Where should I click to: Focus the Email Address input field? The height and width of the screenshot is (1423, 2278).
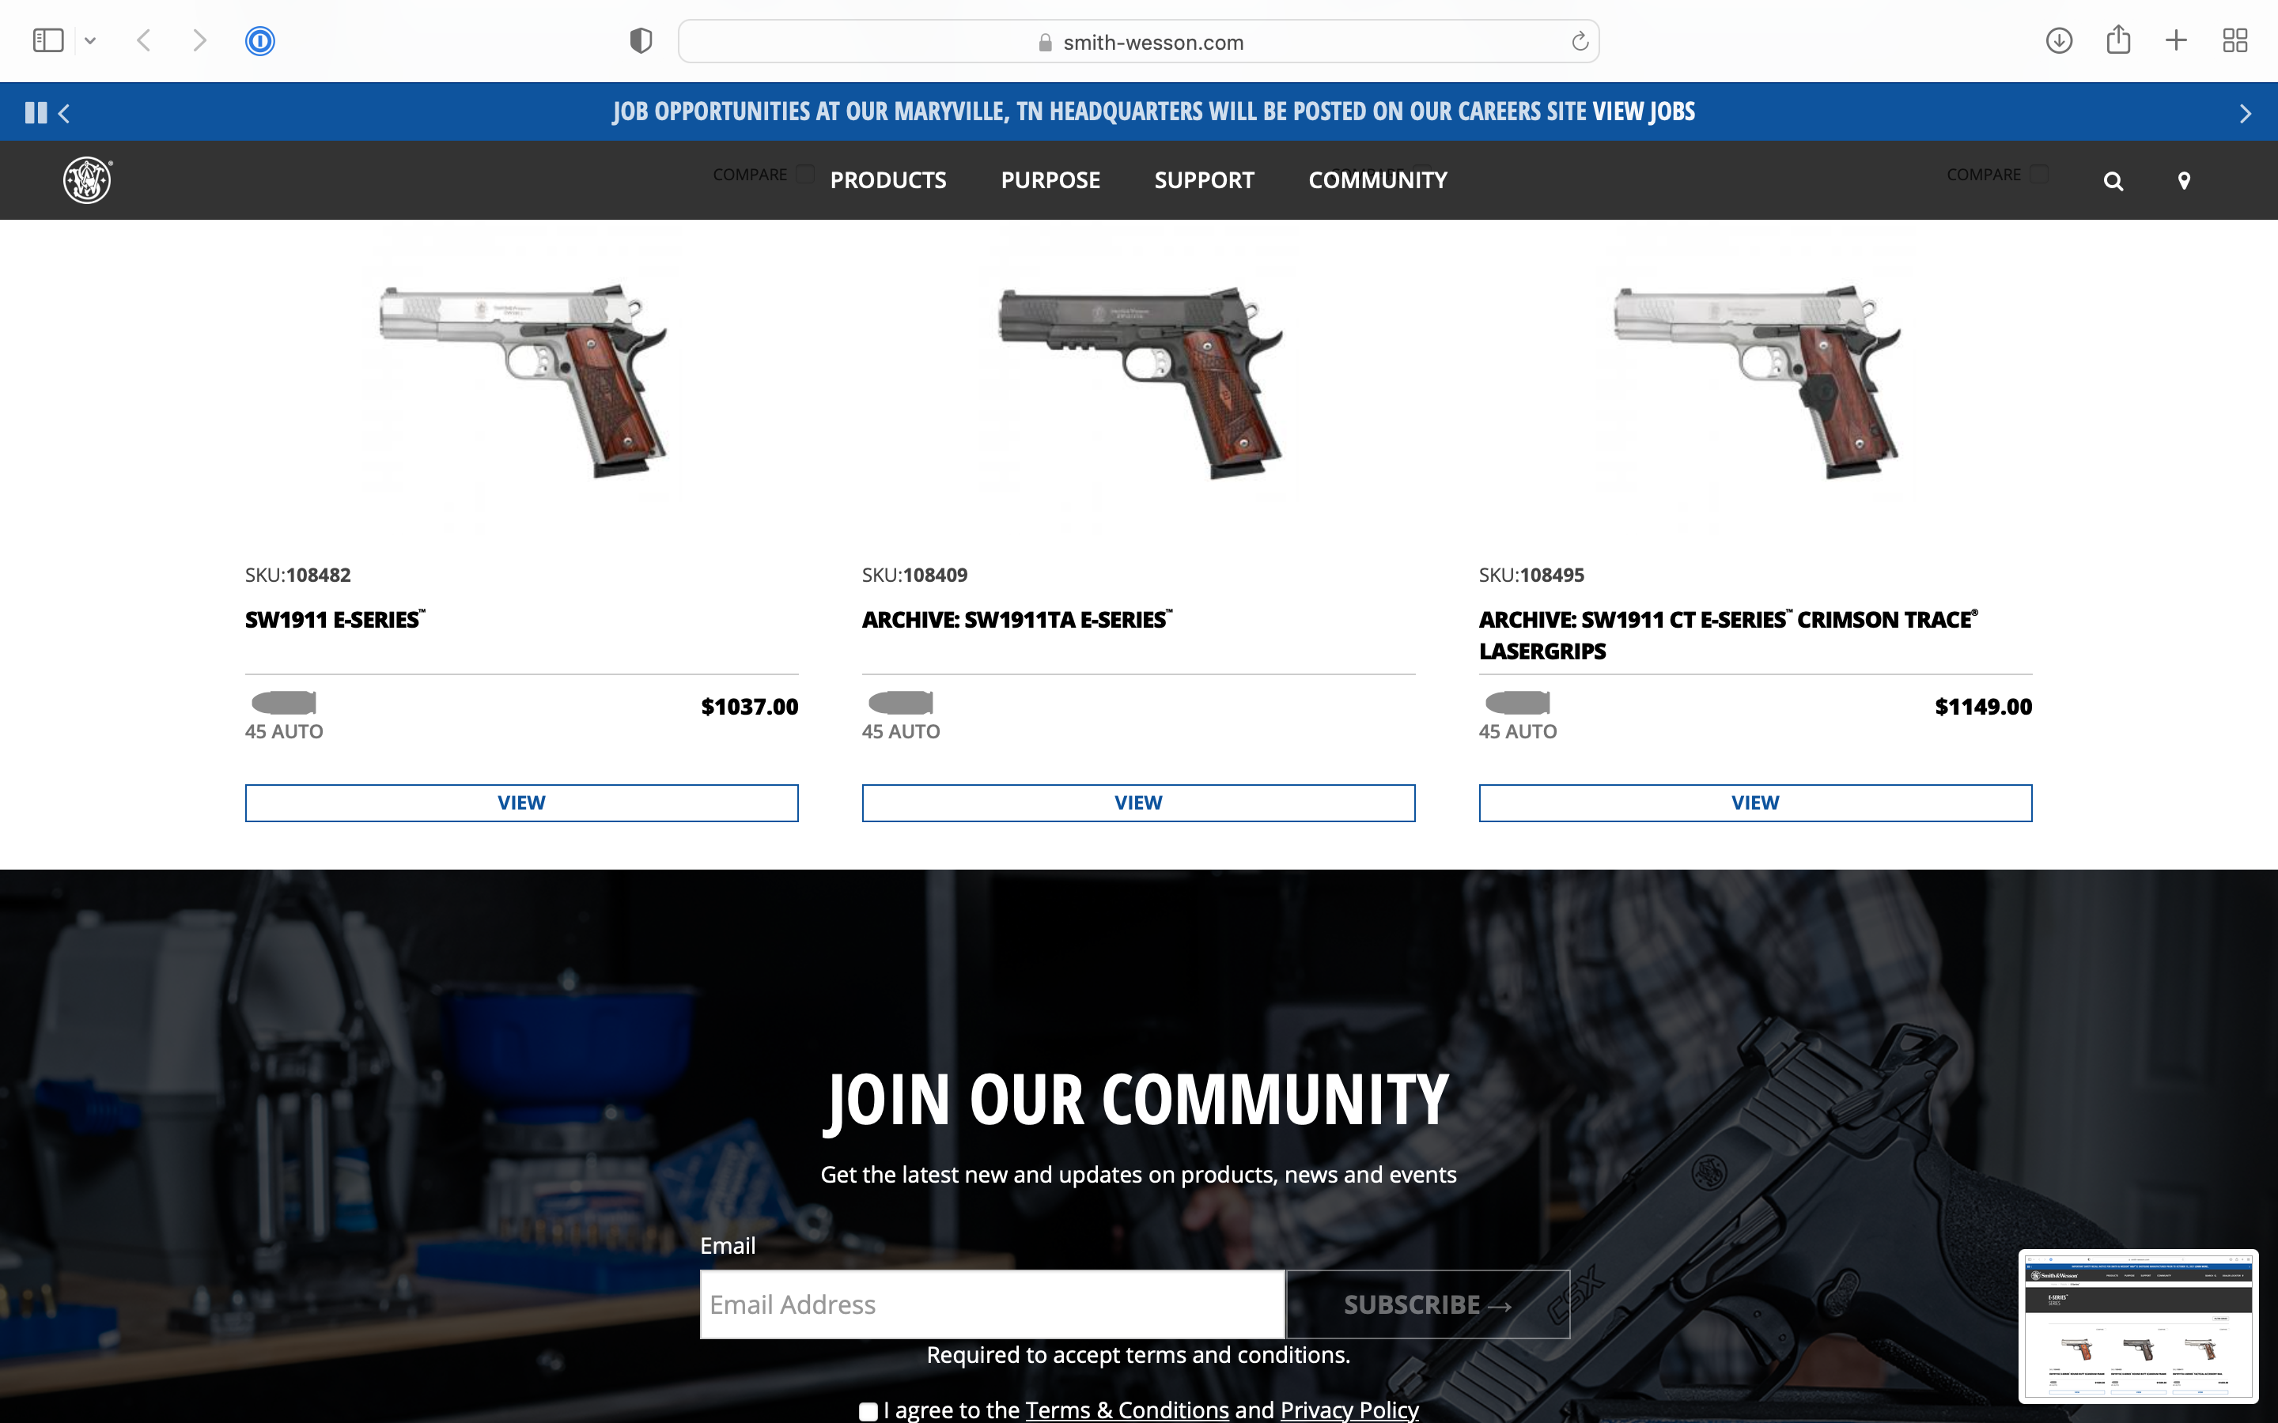pyautogui.click(x=992, y=1304)
